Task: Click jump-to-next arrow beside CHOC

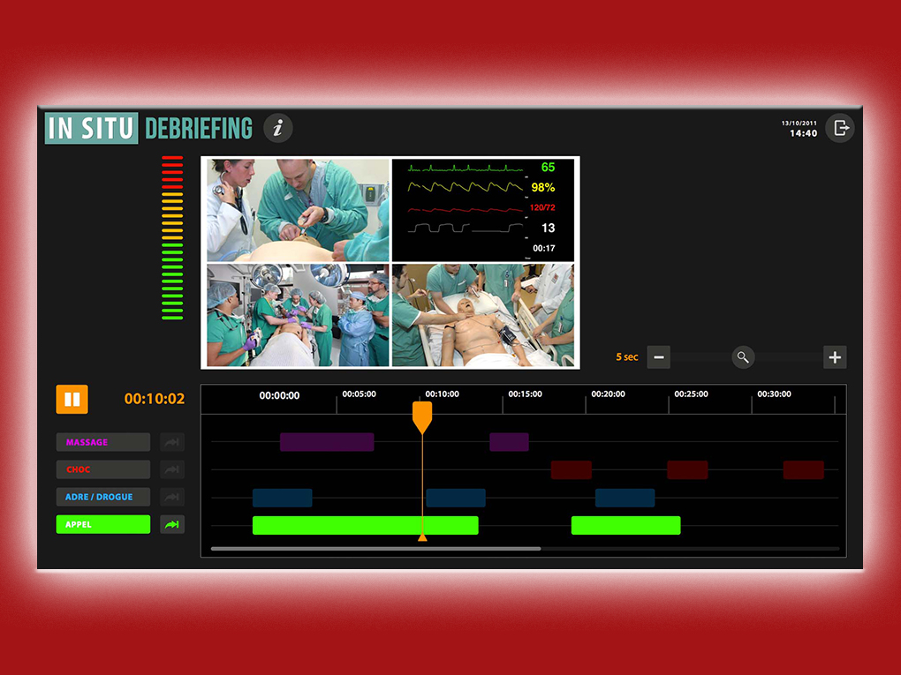Action: pyautogui.click(x=172, y=469)
